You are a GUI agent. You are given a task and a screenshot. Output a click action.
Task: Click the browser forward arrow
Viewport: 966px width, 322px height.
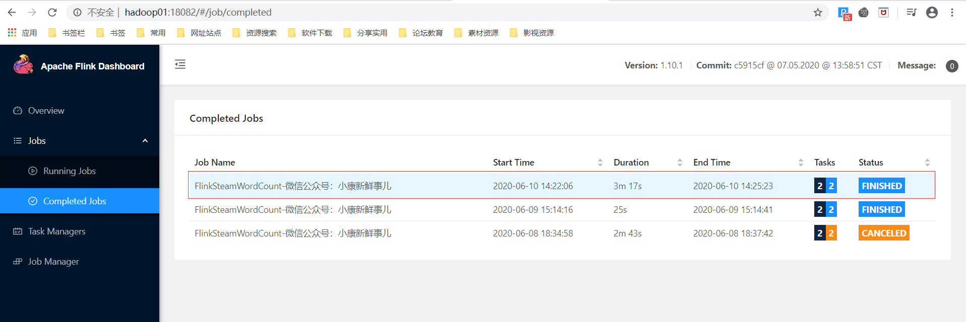(32, 12)
